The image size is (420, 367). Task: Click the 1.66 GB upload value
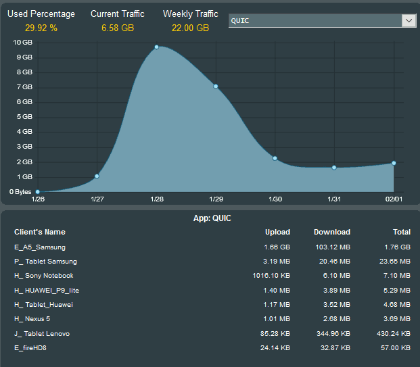277,247
